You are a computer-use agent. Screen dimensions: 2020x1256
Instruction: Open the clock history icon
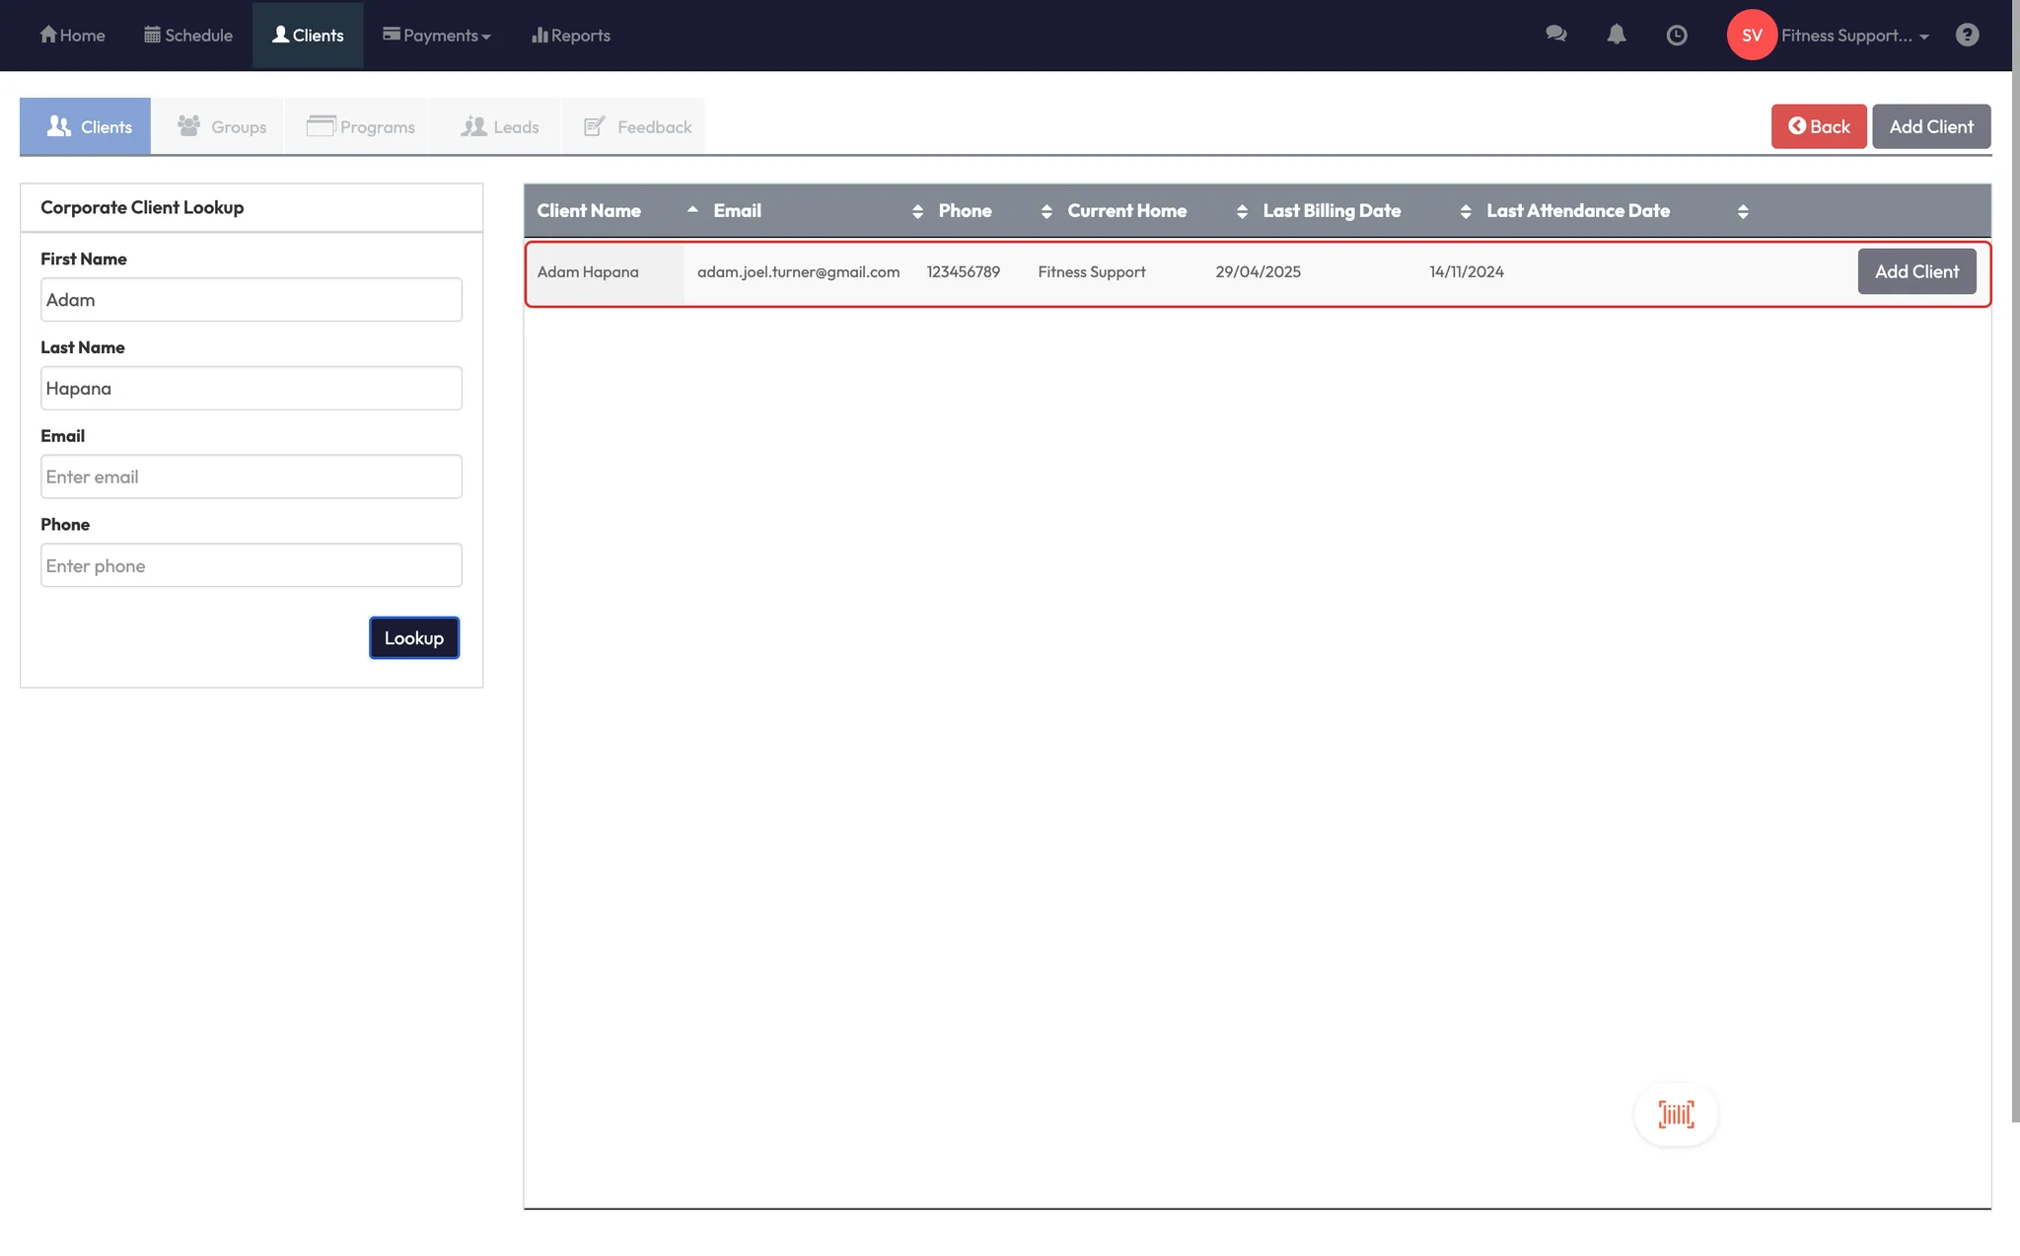click(x=1676, y=36)
